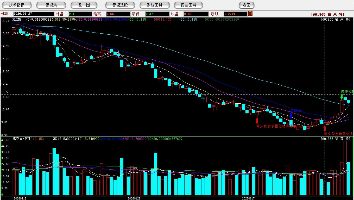Click the tallest red volume bar
The width and height of the screenshot is (354, 200).
point(345,168)
